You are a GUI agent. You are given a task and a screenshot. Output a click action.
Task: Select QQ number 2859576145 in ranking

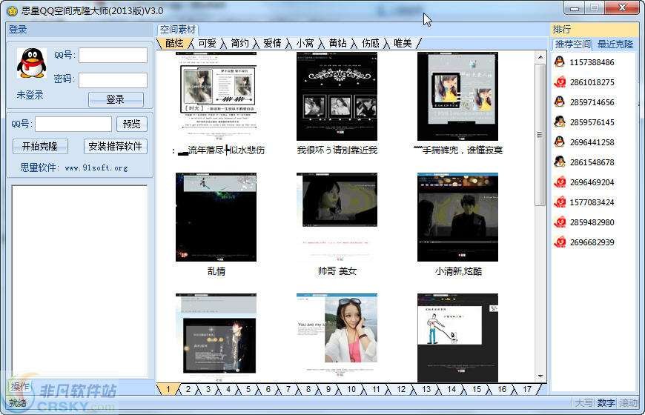(592, 122)
